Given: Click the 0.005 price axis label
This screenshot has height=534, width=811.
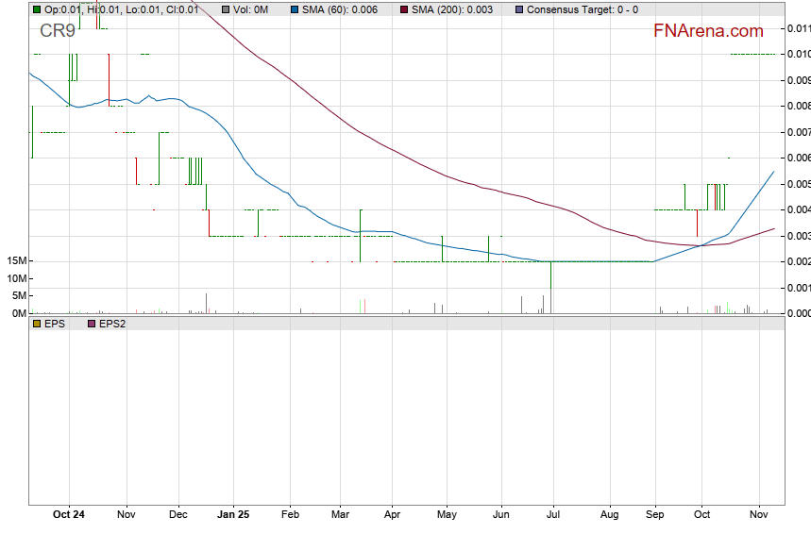Looking at the screenshot, I should 798,183.
